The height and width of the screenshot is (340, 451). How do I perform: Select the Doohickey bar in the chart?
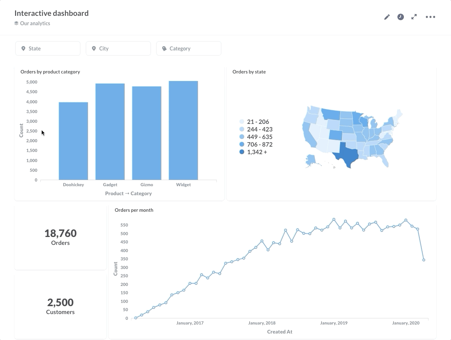[x=73, y=141]
